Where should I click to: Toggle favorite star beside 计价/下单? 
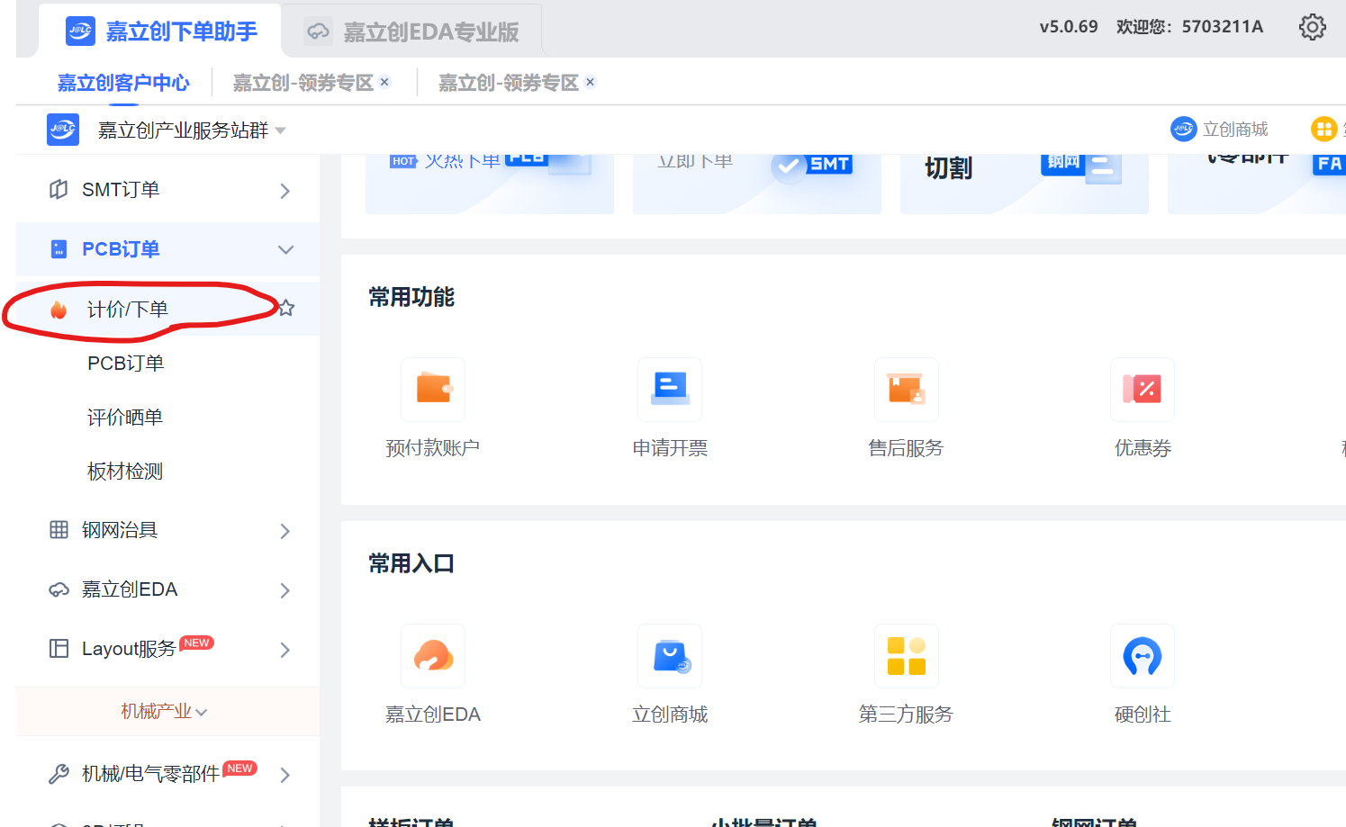286,309
